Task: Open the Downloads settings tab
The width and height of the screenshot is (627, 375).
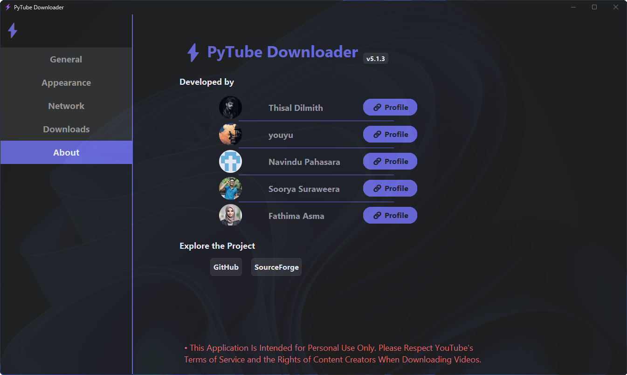Action: tap(66, 129)
